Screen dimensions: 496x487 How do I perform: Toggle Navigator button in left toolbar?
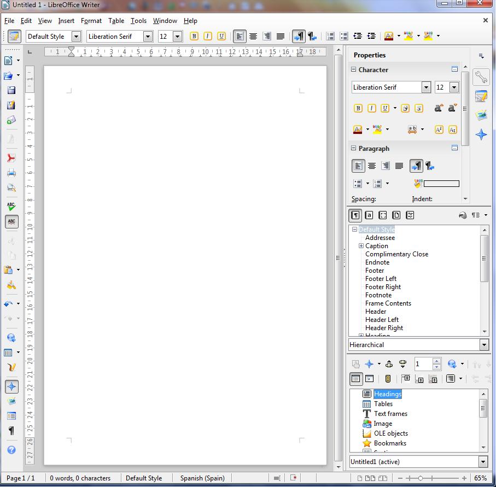point(11,386)
